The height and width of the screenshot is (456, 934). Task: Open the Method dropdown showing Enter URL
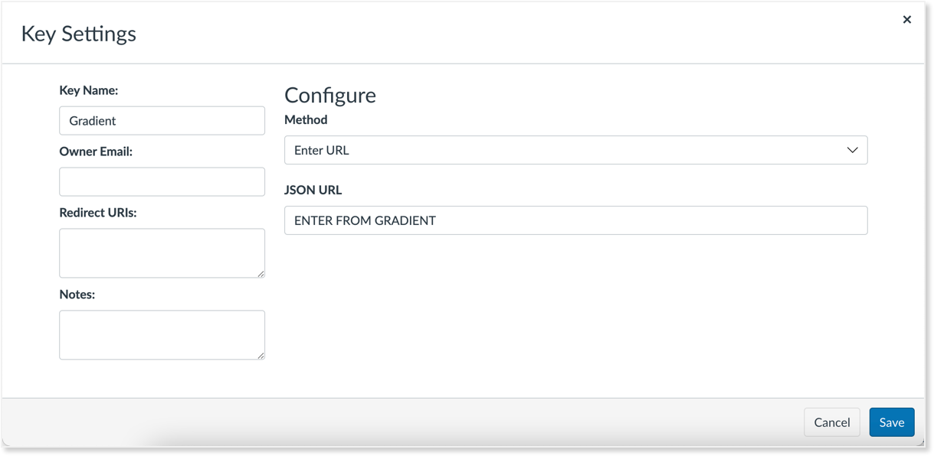(575, 150)
